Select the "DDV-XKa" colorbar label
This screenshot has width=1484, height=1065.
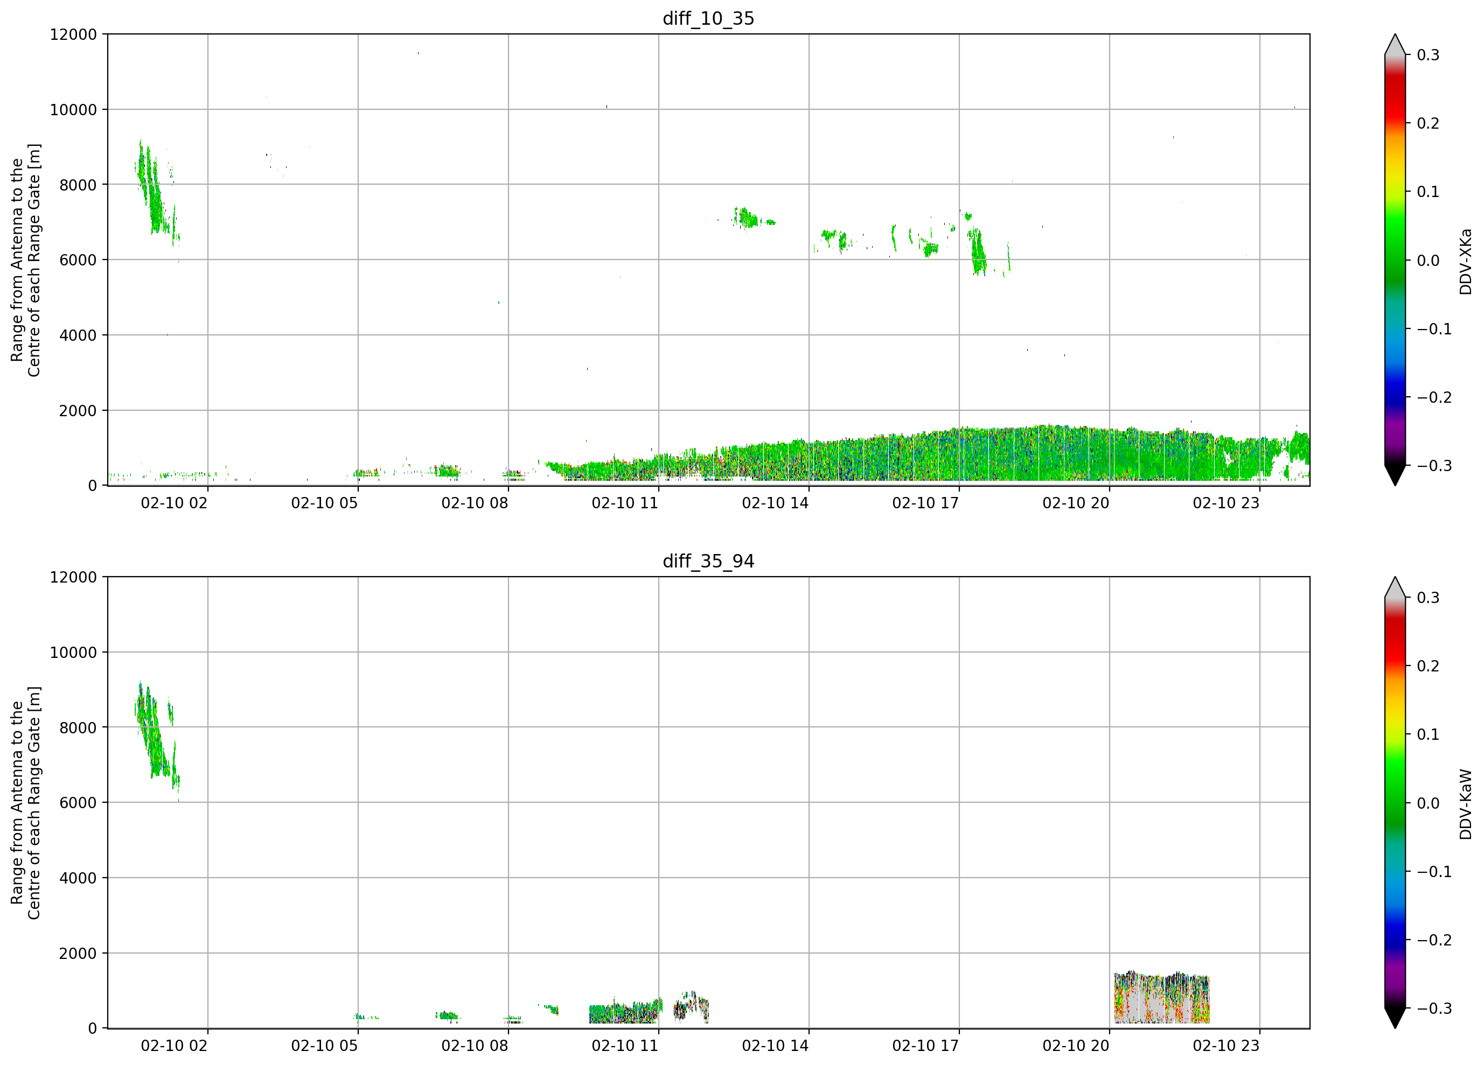1465,262
